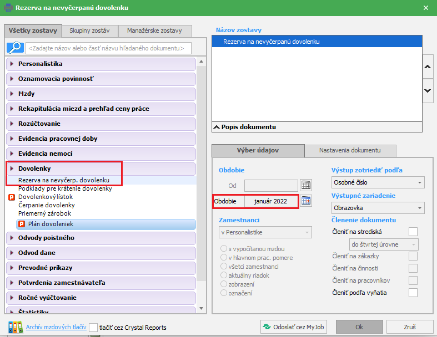Select radio označení

point(224,293)
